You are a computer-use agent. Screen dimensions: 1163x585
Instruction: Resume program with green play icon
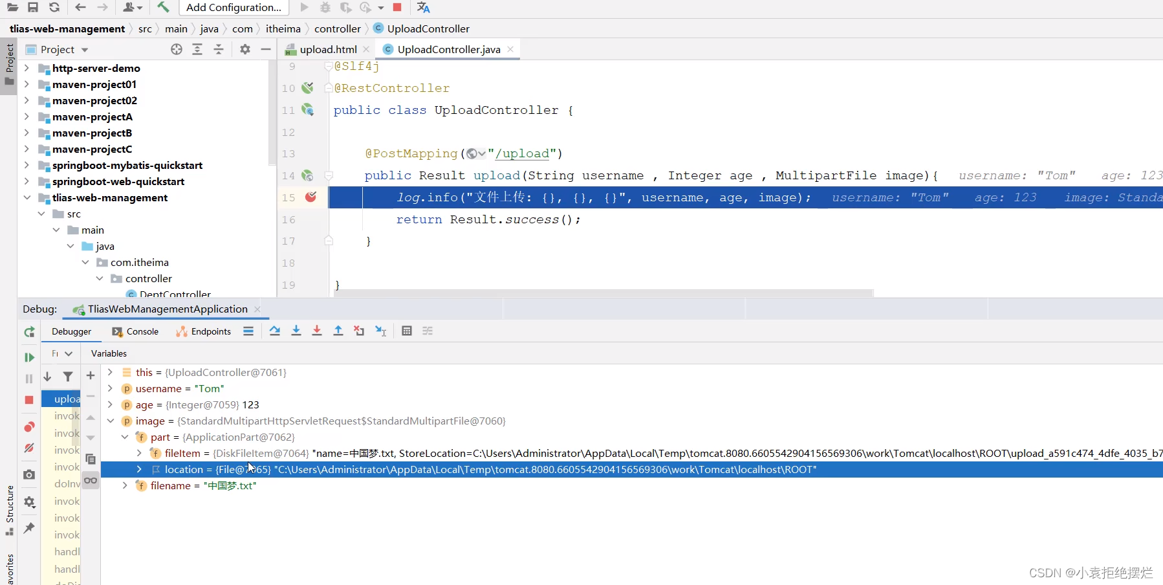pyautogui.click(x=29, y=357)
